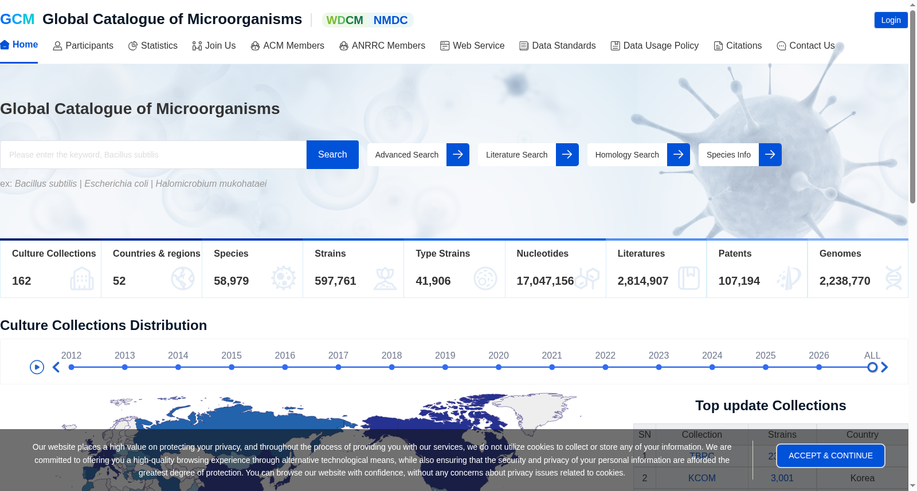This screenshot has height=491, width=917.
Task: Click the blue Search button
Action: 332,155
